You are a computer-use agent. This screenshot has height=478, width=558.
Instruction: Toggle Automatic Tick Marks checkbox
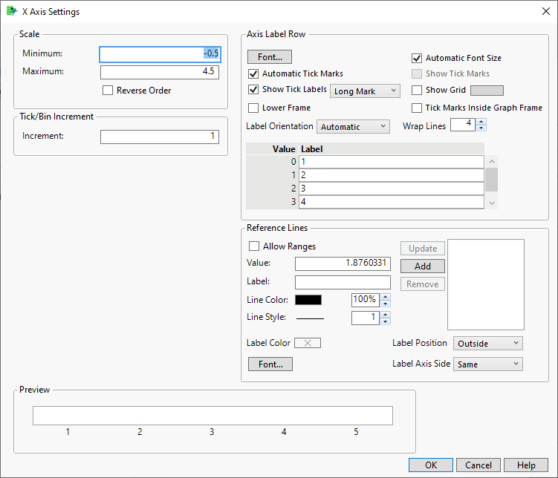(x=254, y=74)
